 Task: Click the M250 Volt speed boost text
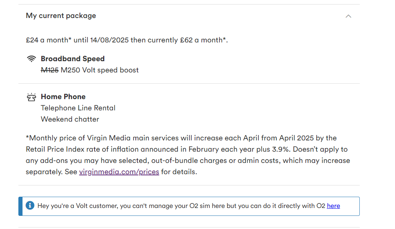100,70
